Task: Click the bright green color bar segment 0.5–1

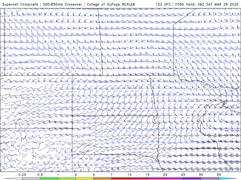Action: [49, 178]
